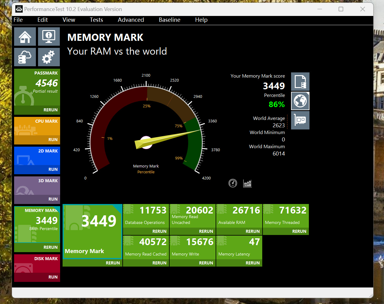The width and height of the screenshot is (384, 304).
Task: Select the 2D MARK tile
Action: click(x=37, y=156)
